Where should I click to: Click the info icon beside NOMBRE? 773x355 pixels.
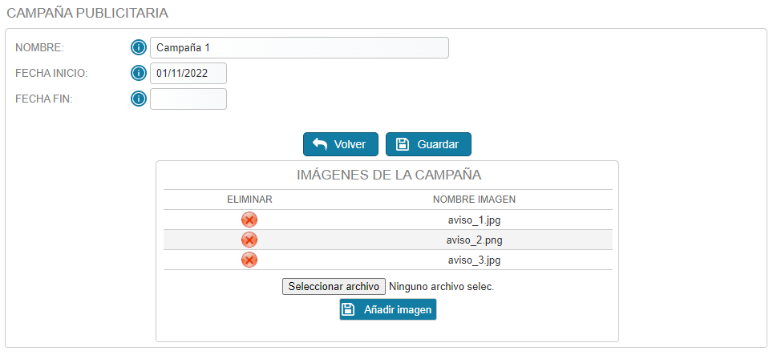click(x=139, y=48)
